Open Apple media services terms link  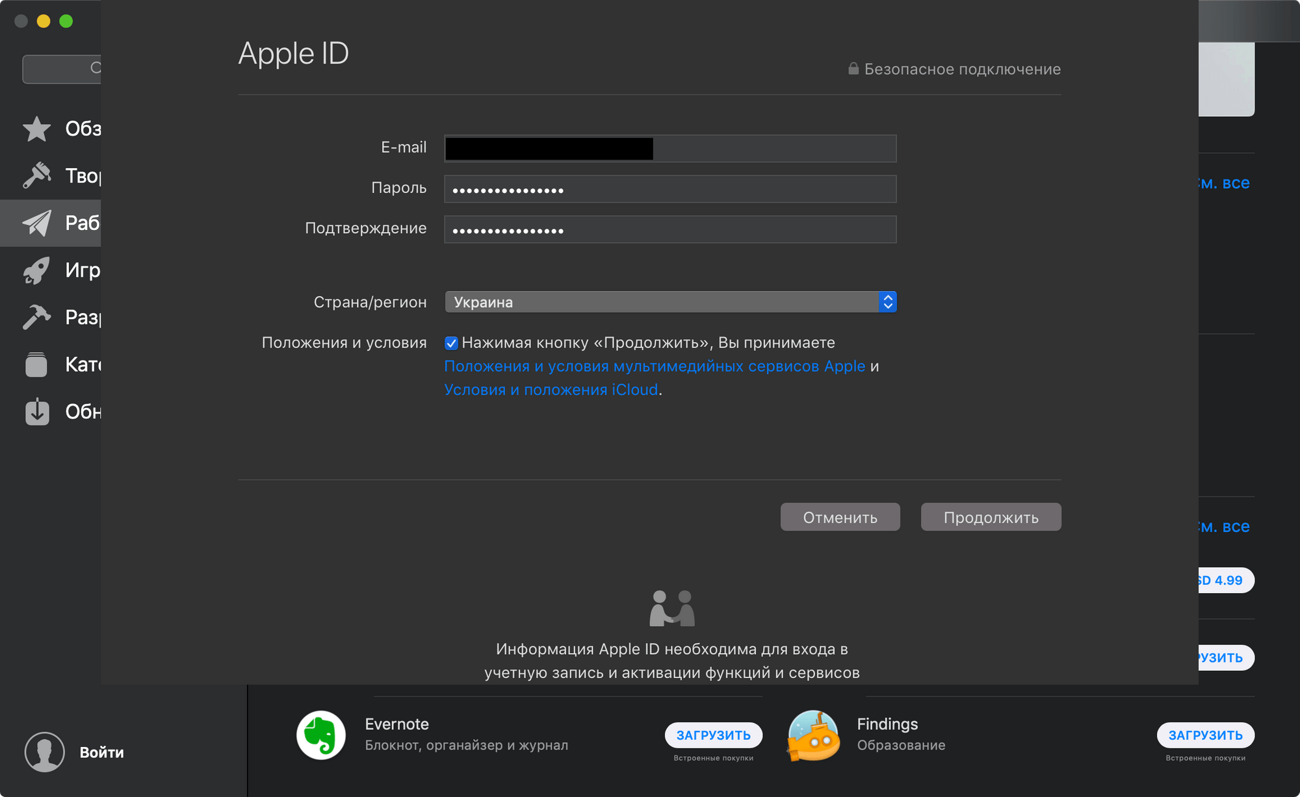[x=654, y=366]
